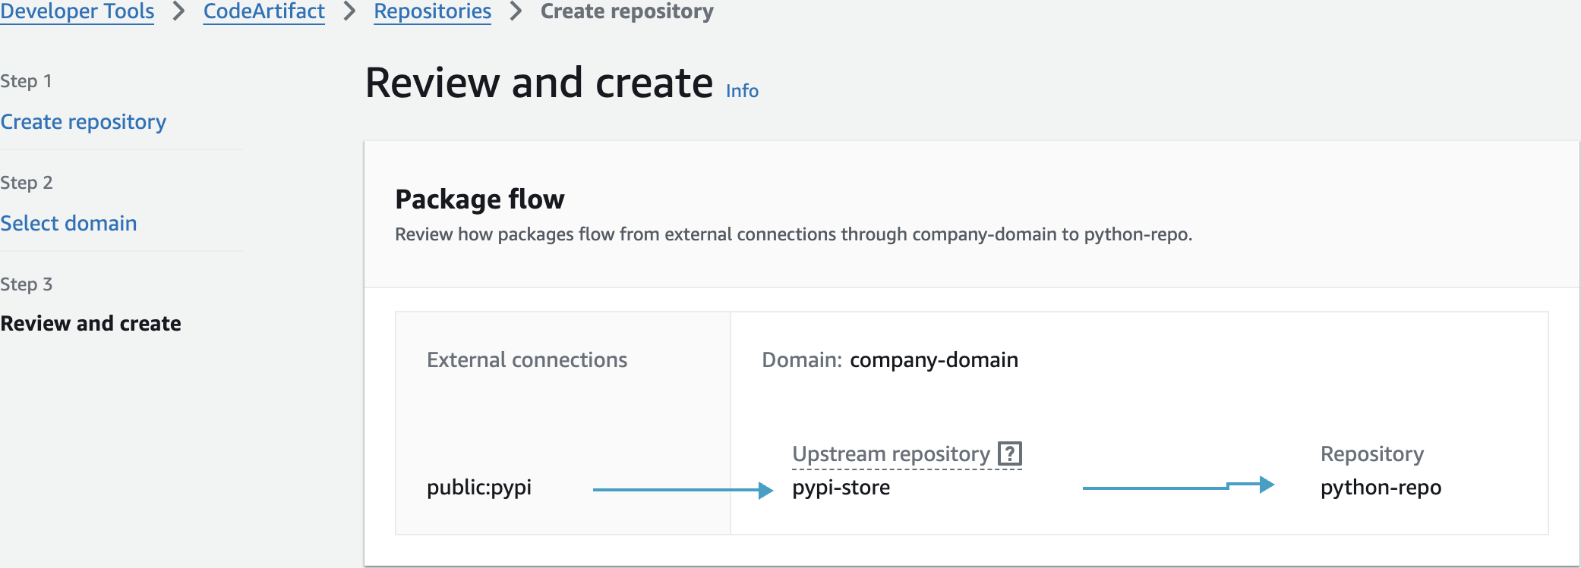Image resolution: width=1581 pixels, height=568 pixels.
Task: Select the pypi-store upstream repository name
Action: (x=841, y=487)
